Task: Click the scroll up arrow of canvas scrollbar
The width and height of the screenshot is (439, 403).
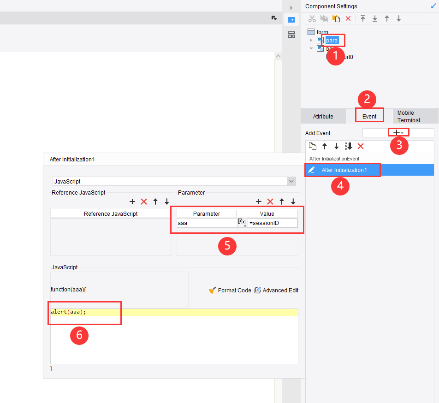Action: tap(278, 56)
